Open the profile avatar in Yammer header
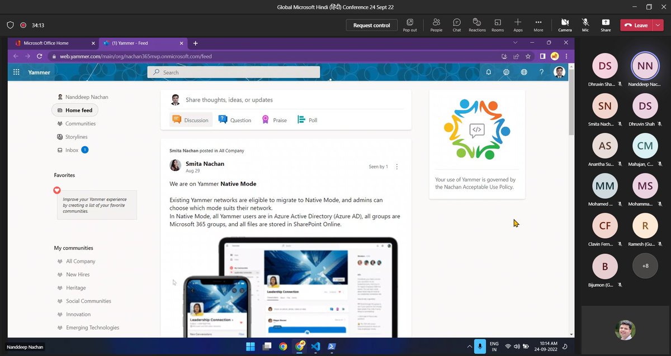Screen dimensions: 671x356 (x=559, y=72)
